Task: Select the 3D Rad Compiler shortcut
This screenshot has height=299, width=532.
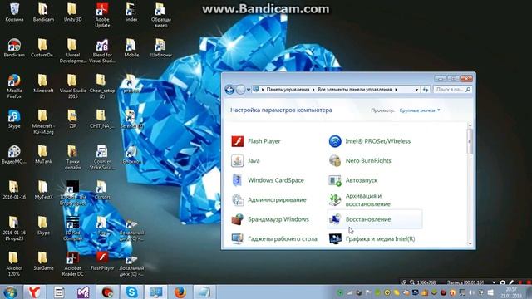Action: point(72,228)
